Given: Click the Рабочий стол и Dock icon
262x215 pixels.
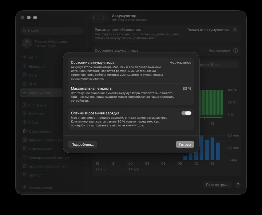Looking at the screenshot, I should pos(25,140).
